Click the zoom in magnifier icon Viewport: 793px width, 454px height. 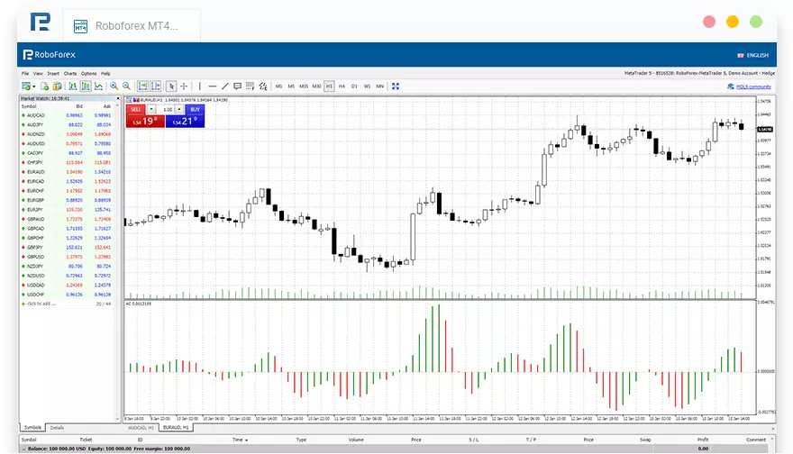coord(114,86)
